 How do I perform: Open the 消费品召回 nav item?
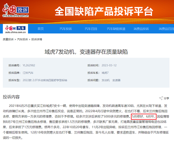pos(166,29)
